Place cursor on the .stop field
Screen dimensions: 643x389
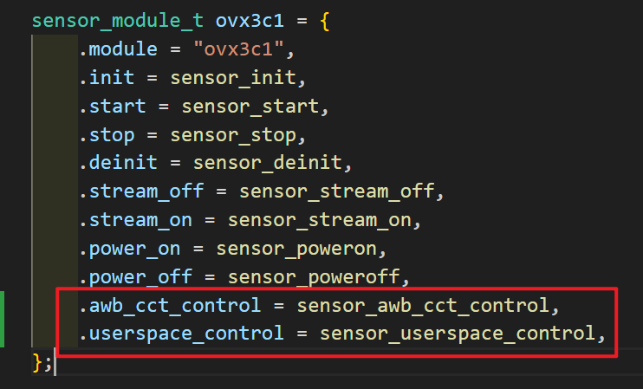pos(107,135)
